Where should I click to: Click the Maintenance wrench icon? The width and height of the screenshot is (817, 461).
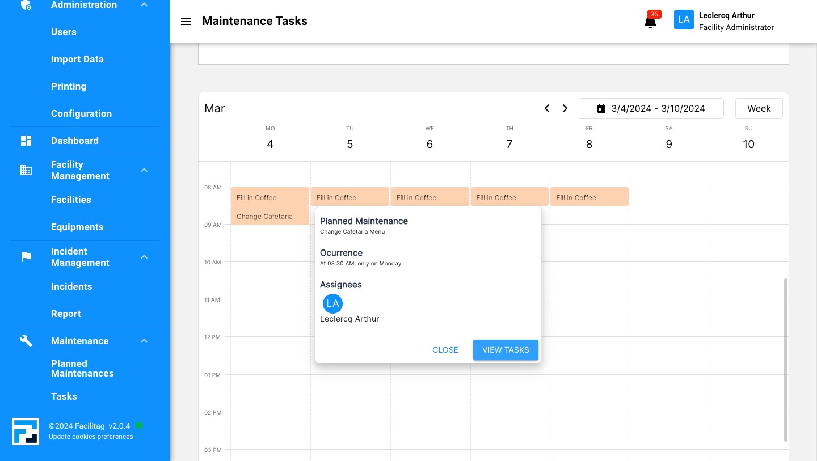click(26, 341)
